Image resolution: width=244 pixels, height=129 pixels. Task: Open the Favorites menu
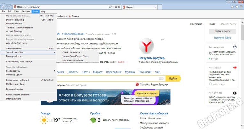pos(26,11)
